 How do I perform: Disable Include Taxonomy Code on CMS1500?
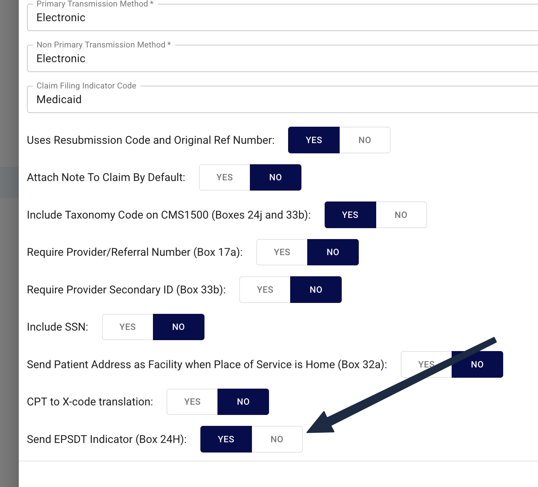(401, 215)
